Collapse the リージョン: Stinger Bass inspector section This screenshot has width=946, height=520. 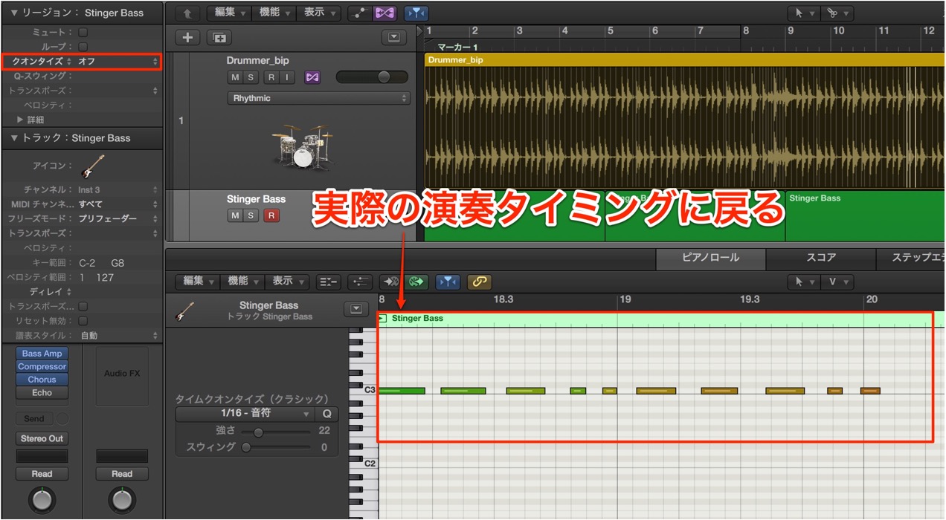tap(15, 13)
